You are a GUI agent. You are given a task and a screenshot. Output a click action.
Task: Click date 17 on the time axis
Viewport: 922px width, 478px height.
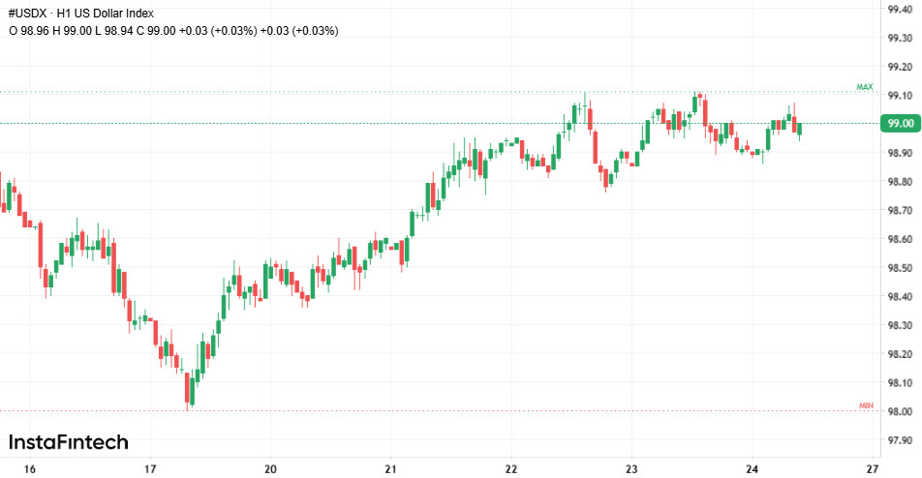(150, 469)
